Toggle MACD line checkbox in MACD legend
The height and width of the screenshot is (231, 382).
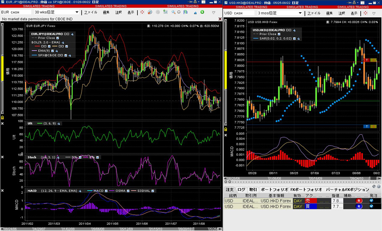[106, 191]
